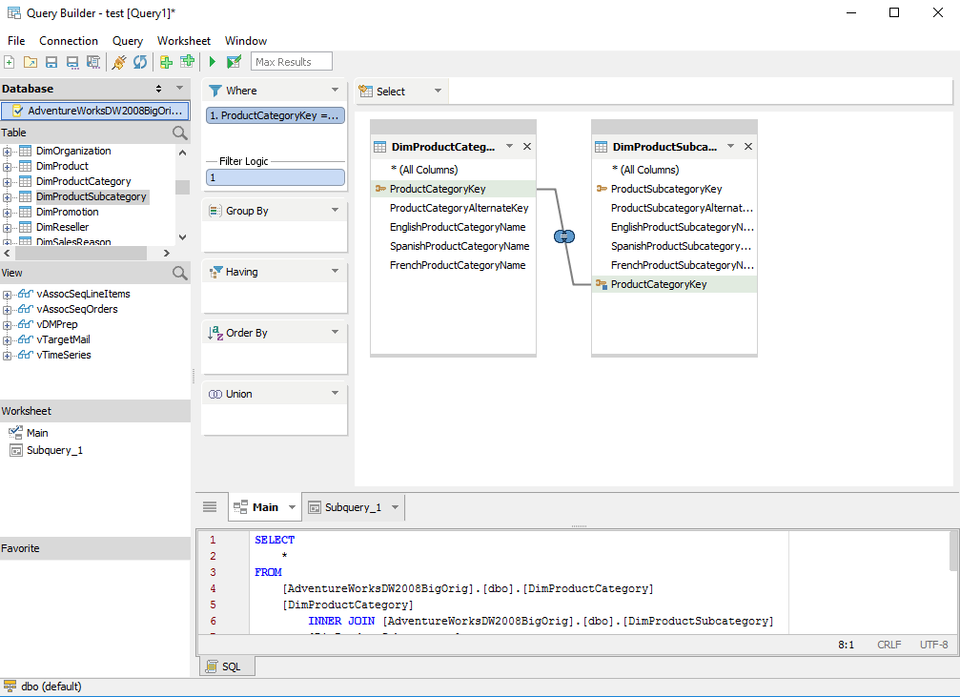Click the Connect to database plug icon
Image resolution: width=960 pixels, height=697 pixels.
pos(116,61)
